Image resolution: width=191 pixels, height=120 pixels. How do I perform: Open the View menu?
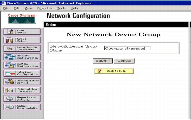pos(28,8)
